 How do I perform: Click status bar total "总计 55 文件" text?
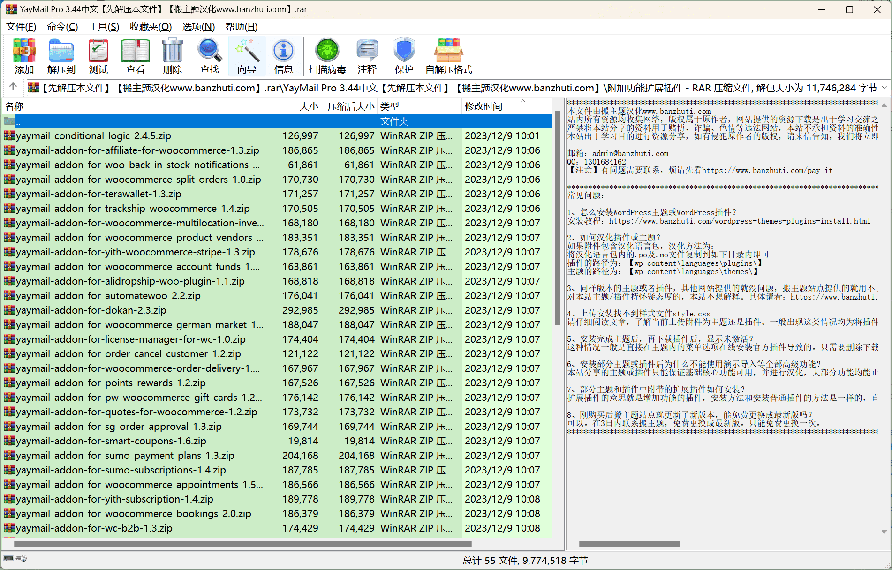point(491,561)
